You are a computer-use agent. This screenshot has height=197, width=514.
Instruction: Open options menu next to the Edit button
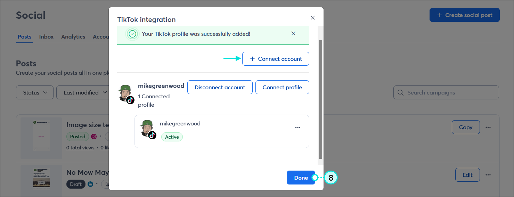coord(488,175)
